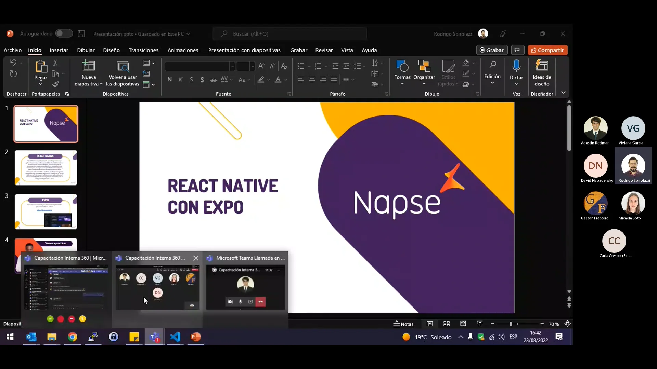
Task: Click the Rodrigo Spirolazzi account picture
Action: click(x=483, y=33)
